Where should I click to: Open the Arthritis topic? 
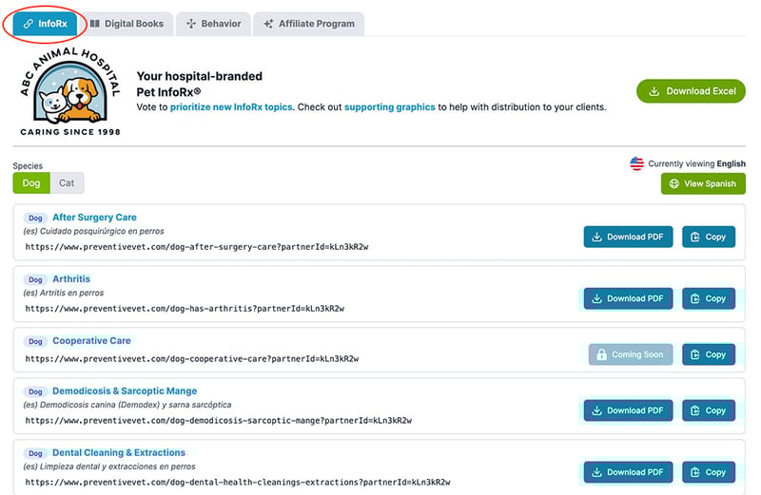[x=71, y=279]
